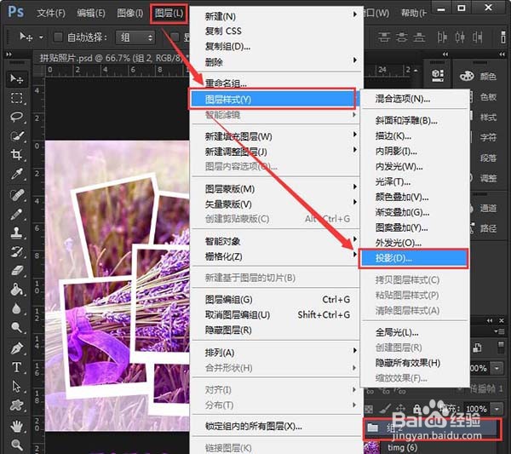Select the Spot Healing Brush tool
The height and width of the screenshot is (454, 511).
(16, 194)
